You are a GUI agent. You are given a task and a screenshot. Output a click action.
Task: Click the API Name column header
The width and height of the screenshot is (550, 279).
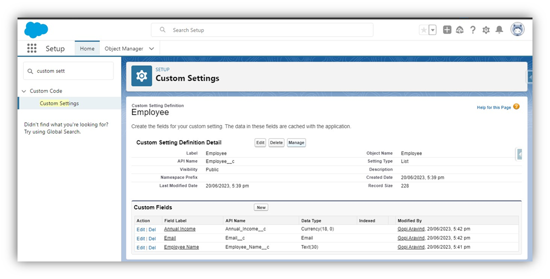coord(236,221)
